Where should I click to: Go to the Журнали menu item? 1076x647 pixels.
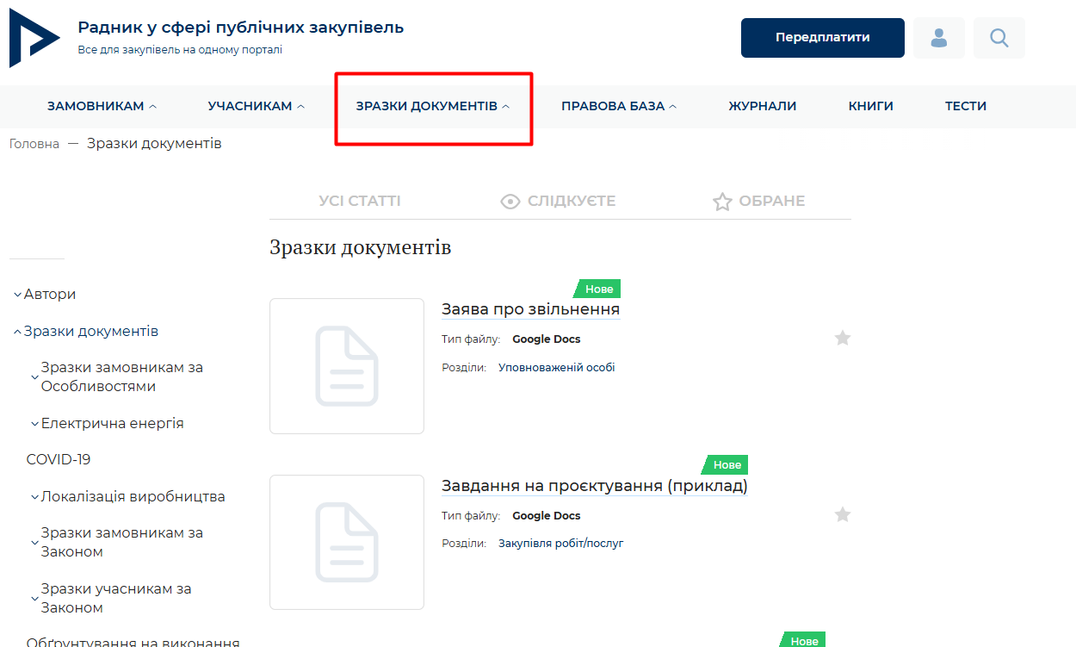(x=762, y=107)
